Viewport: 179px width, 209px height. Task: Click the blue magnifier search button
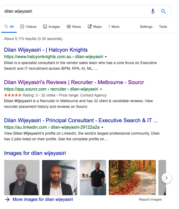[x=163, y=11]
